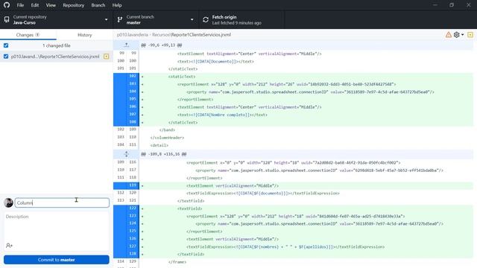Toggle the 1 changed file checkbox
This screenshot has width=477, height=268.
coord(6,45)
